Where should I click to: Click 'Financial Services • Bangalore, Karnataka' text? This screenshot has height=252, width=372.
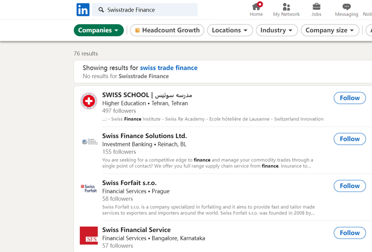(153, 238)
